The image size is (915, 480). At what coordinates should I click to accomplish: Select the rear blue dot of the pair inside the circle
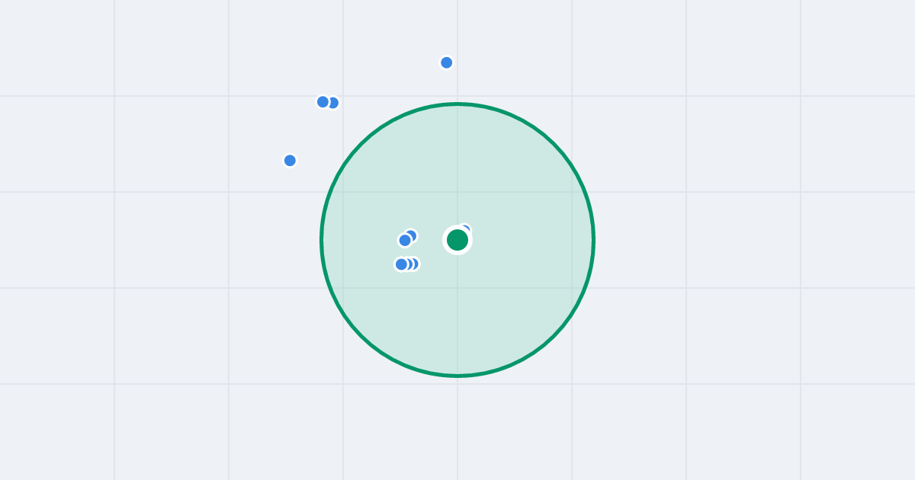click(x=413, y=234)
